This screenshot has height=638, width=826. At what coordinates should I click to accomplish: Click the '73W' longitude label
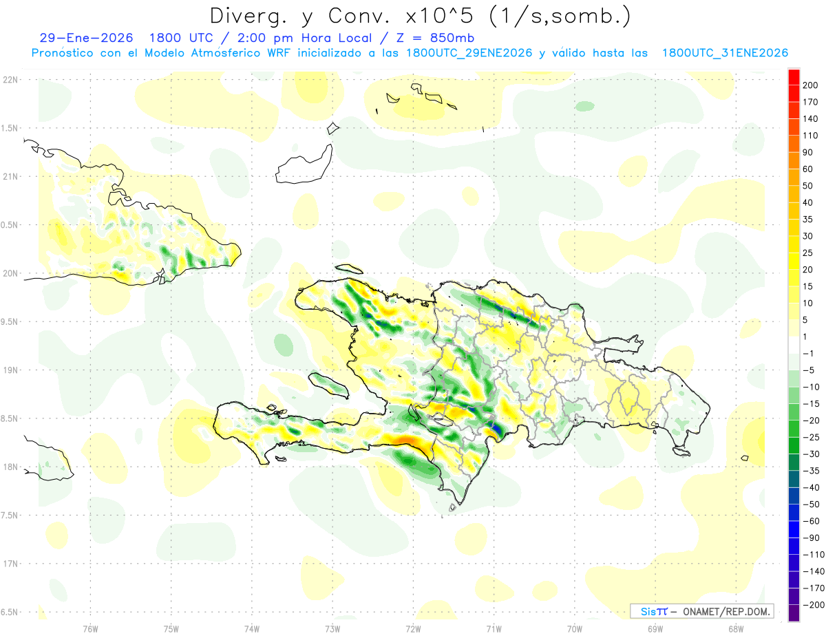click(332, 628)
